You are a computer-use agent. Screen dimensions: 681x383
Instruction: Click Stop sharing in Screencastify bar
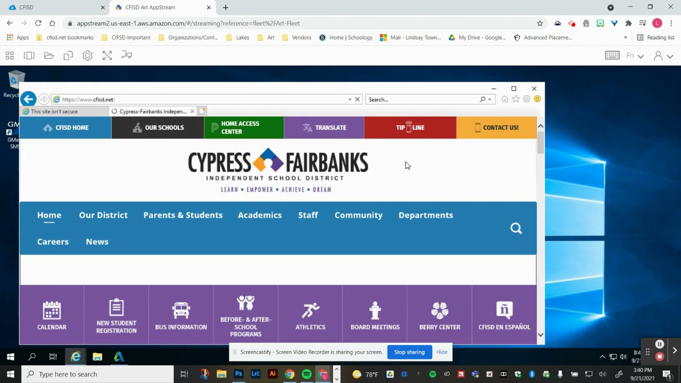pos(410,352)
